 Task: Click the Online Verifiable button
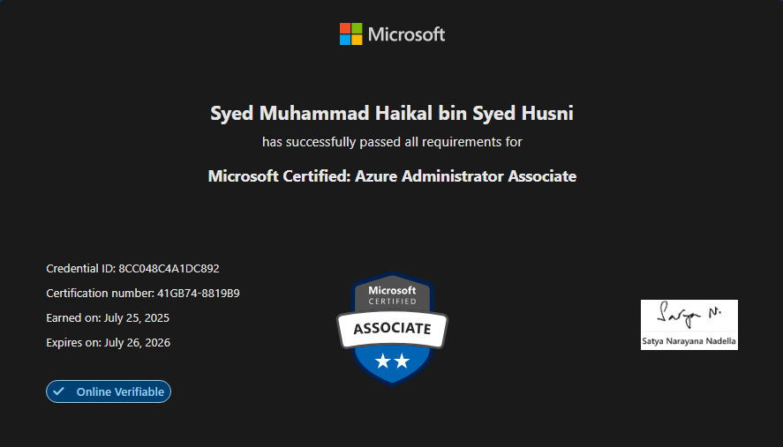pyautogui.click(x=109, y=391)
